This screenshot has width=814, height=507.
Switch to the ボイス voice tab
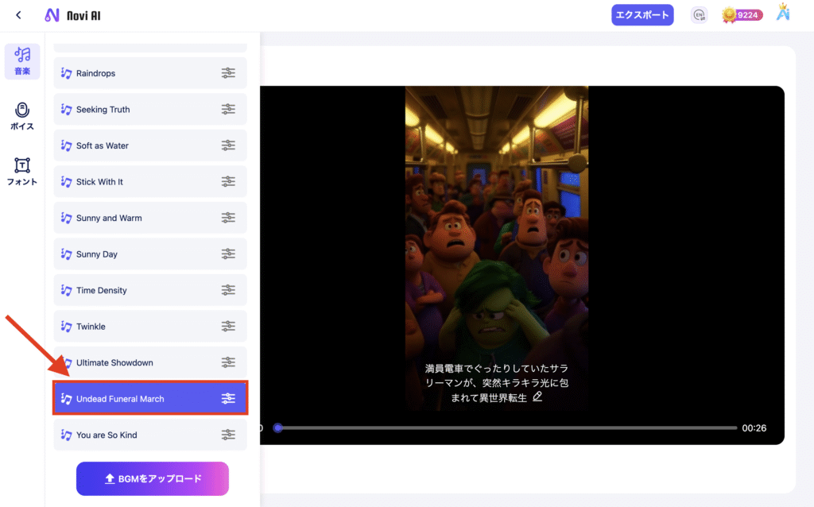coord(22,116)
